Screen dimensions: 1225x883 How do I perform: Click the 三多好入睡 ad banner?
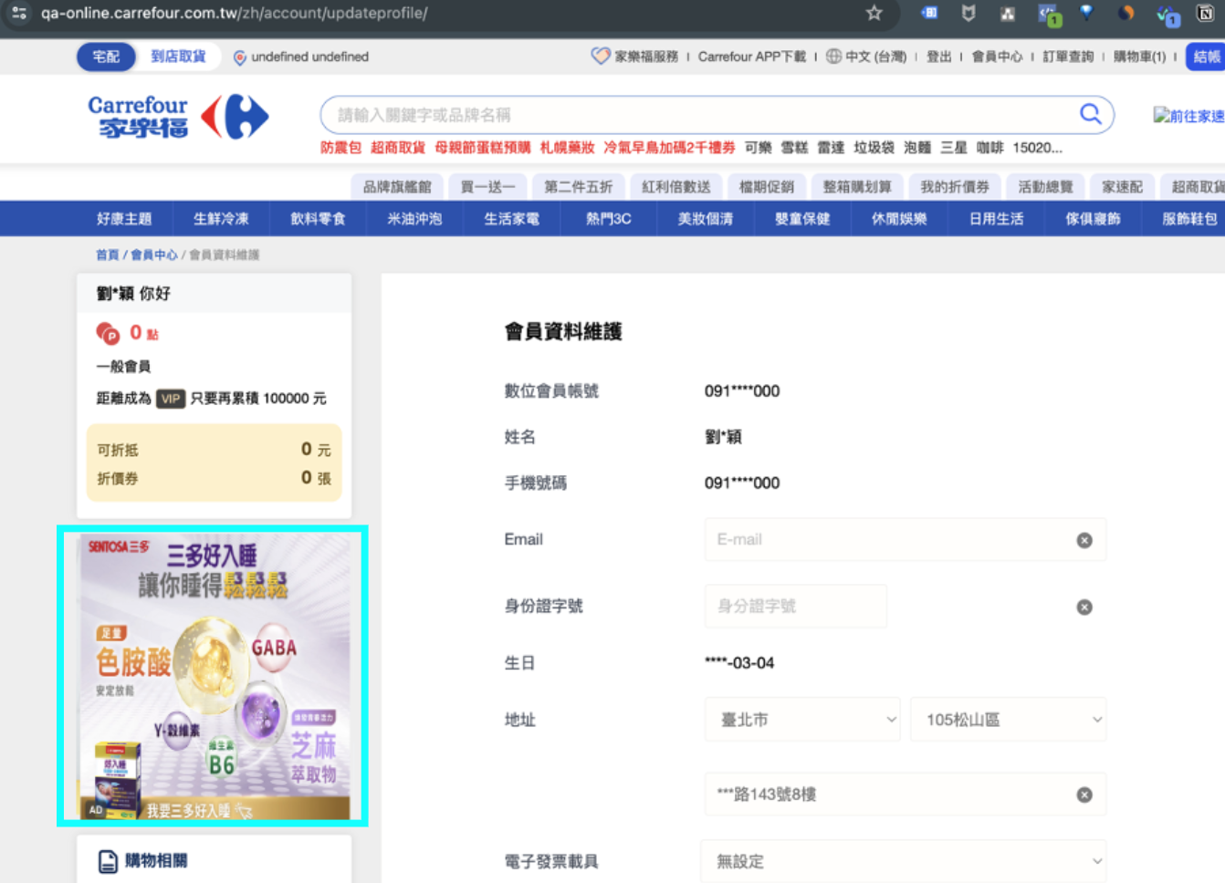tap(213, 676)
